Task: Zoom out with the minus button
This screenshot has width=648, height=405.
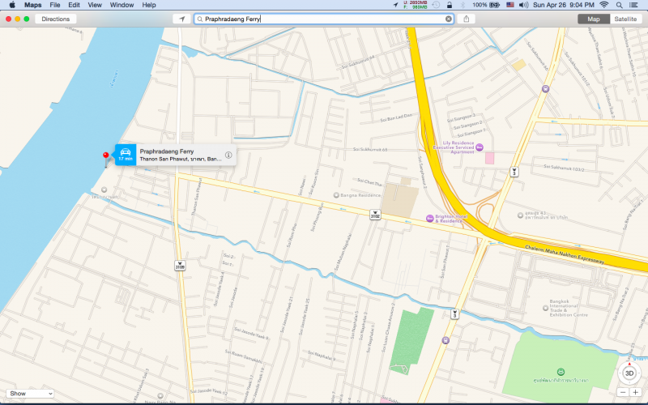Action: (623, 392)
